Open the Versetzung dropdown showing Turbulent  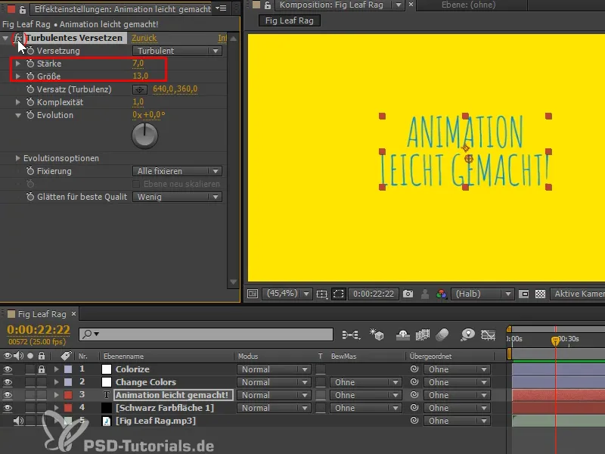(x=176, y=52)
